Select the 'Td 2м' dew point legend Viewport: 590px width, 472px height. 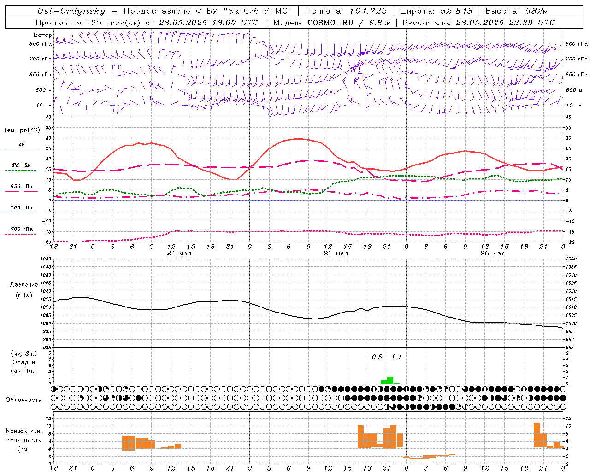[x=22, y=165]
